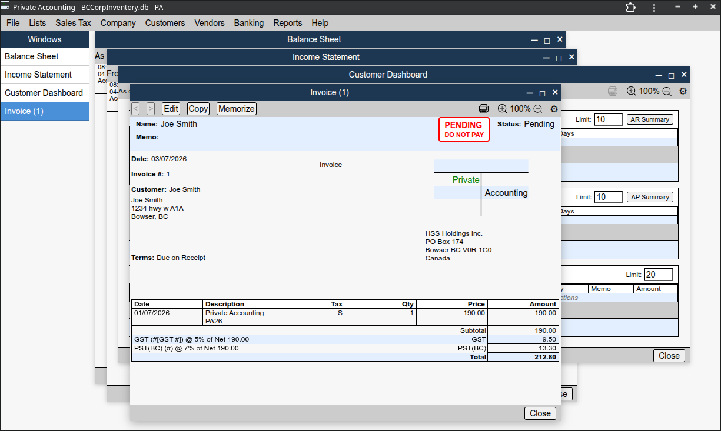
Task: Click the Windows panel header
Action: tap(45, 39)
